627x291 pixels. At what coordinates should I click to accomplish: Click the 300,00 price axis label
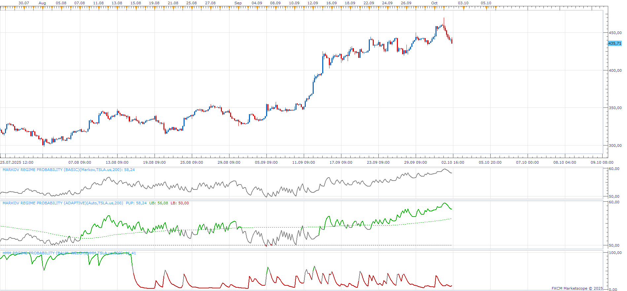[615, 145]
